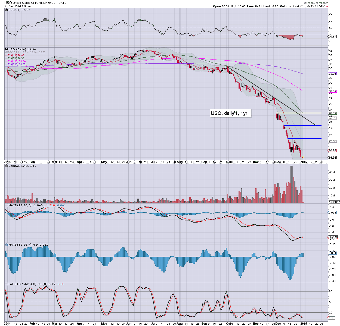Click the 39 price axis label
340x326 pixels.
coord(330,51)
